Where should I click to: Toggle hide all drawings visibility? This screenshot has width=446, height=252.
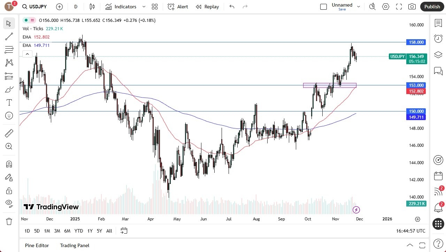[9, 203]
